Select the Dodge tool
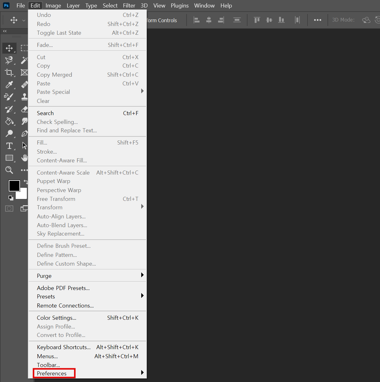380x382 pixels. click(x=9, y=134)
